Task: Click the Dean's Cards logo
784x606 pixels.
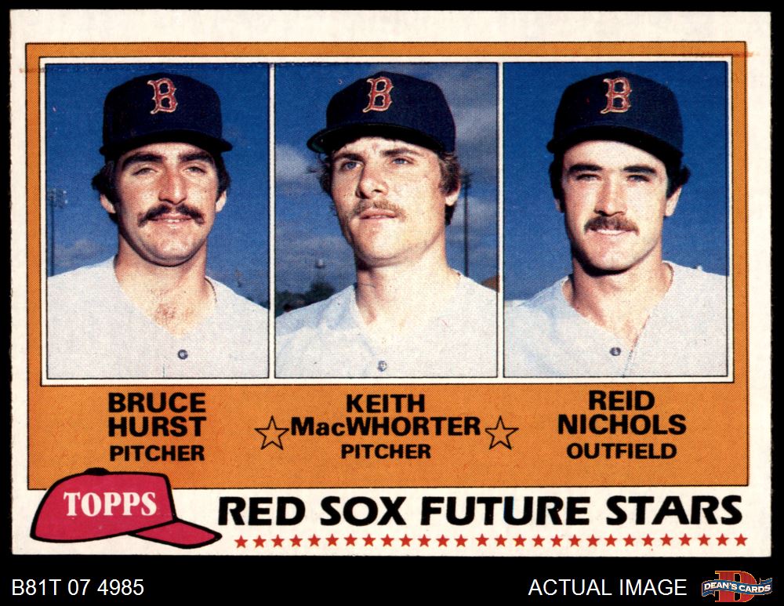Action: pyautogui.click(x=736, y=586)
